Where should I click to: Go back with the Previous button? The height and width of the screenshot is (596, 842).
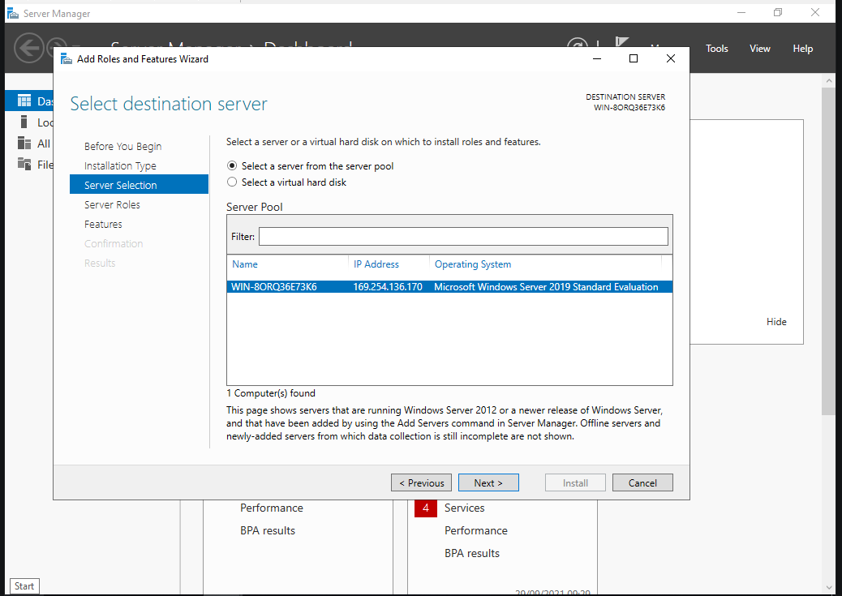[422, 482]
